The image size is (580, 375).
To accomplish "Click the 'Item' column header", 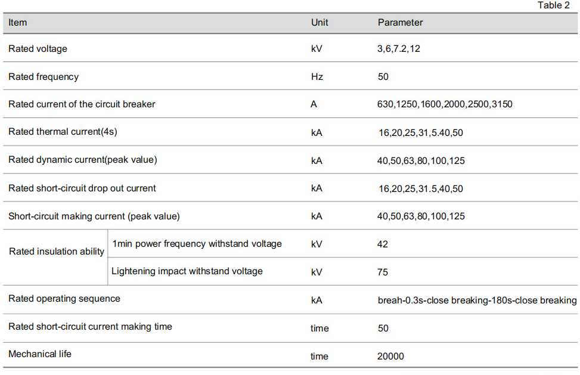I will tap(17, 23).
